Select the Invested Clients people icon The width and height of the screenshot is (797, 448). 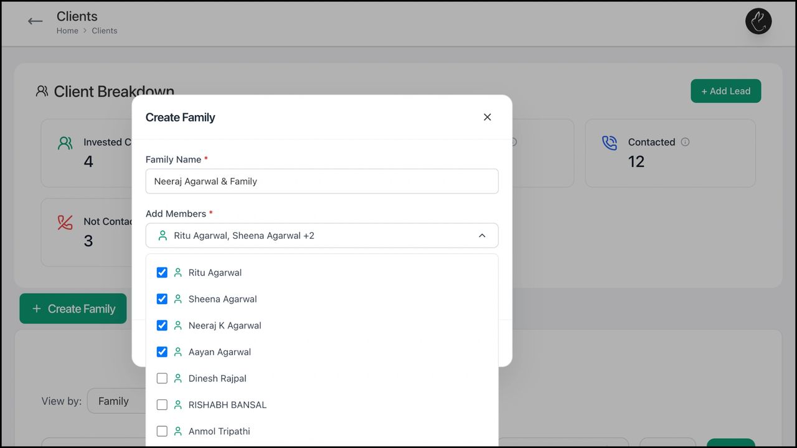point(65,142)
